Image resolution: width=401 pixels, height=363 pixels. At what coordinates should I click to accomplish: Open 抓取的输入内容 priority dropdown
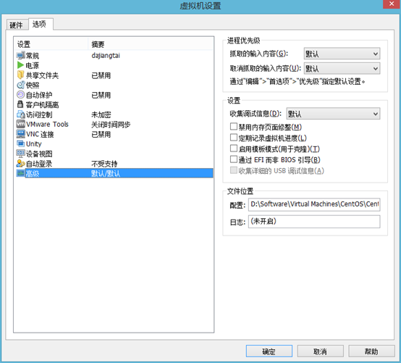click(342, 54)
